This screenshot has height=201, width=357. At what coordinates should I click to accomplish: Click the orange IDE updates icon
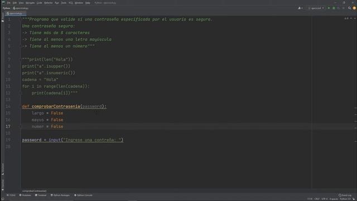pos(354,8)
